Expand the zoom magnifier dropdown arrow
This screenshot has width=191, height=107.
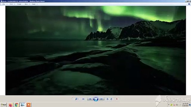[x=78, y=99]
